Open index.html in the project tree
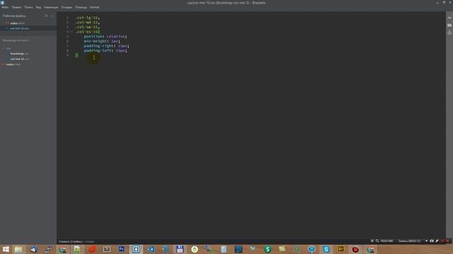The height and width of the screenshot is (254, 453). pos(13,64)
